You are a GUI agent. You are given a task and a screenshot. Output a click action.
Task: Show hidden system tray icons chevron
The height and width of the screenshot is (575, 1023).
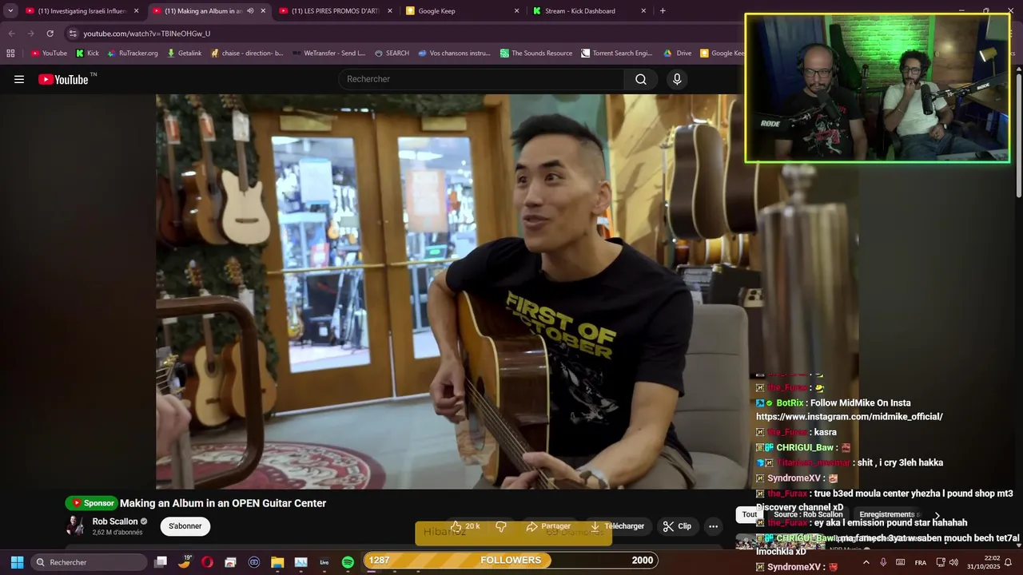pos(866,562)
